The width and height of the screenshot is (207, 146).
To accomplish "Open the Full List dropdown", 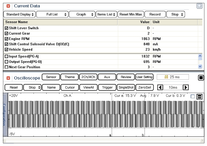I will pos(52,14).
